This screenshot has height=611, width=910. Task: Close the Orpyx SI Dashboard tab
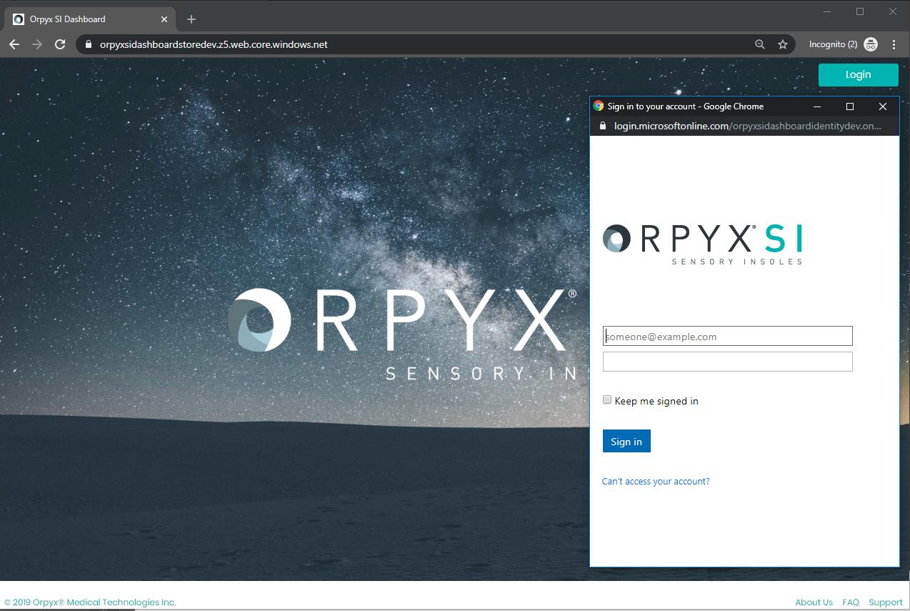pos(164,19)
